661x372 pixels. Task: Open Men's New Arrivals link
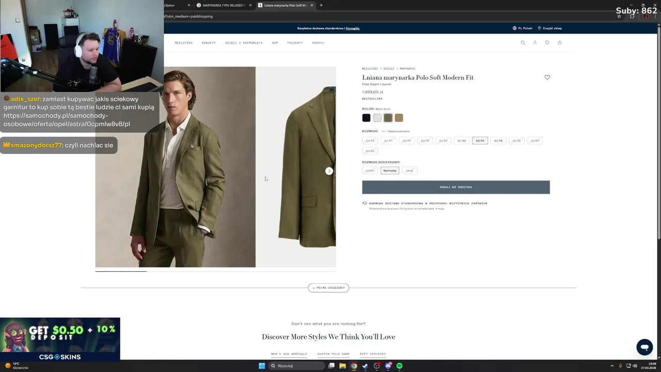(x=289, y=354)
